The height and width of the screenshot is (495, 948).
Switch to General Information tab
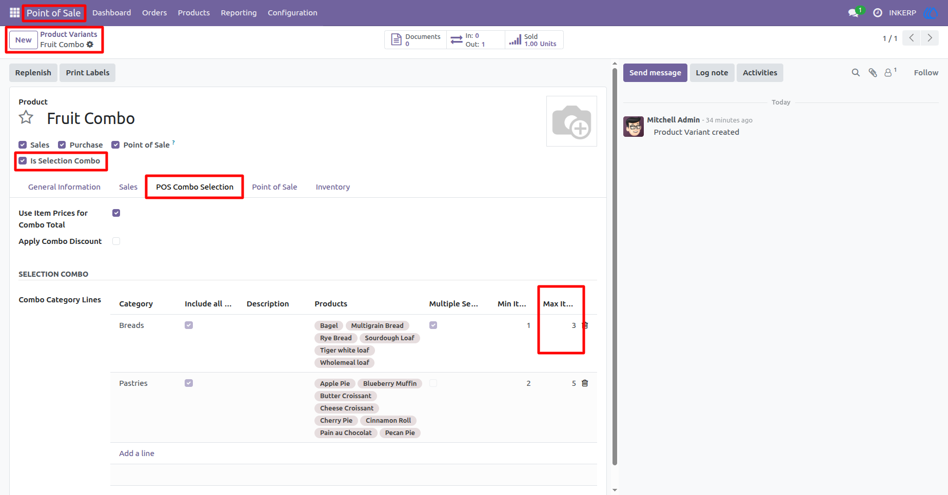[x=64, y=187]
